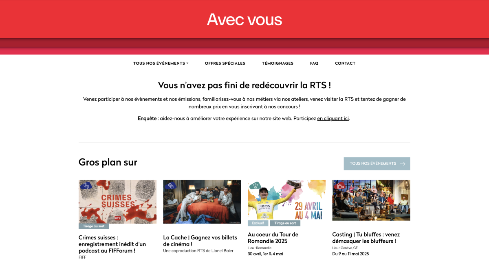Click the red camera badge on Casting image
This screenshot has width=489, height=274.
coord(339,186)
